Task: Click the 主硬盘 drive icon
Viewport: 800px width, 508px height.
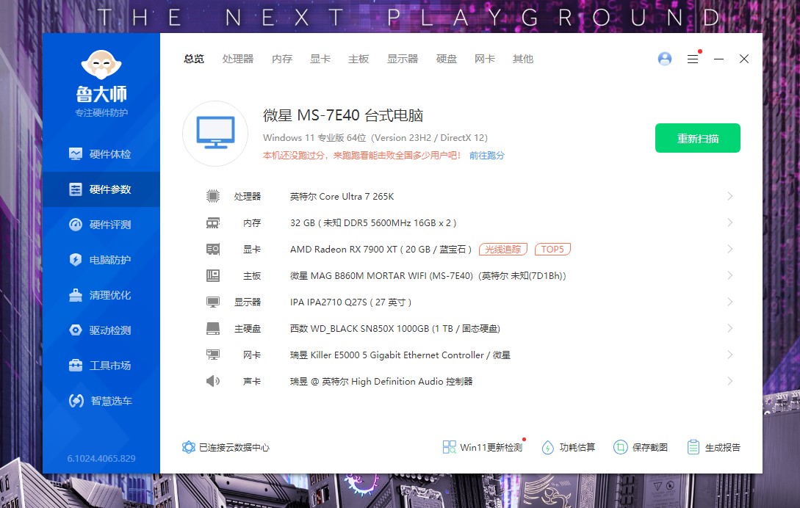Action: pyautogui.click(x=213, y=328)
